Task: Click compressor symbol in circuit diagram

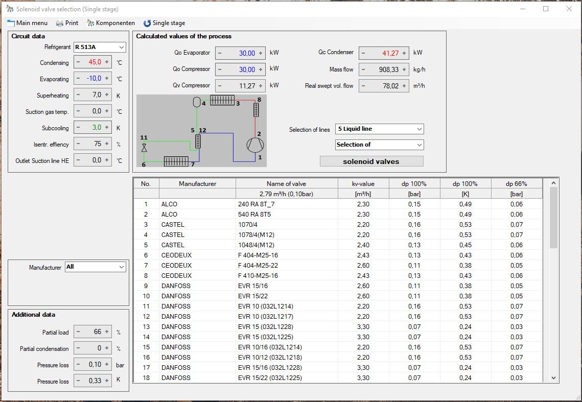Action: click(x=255, y=145)
